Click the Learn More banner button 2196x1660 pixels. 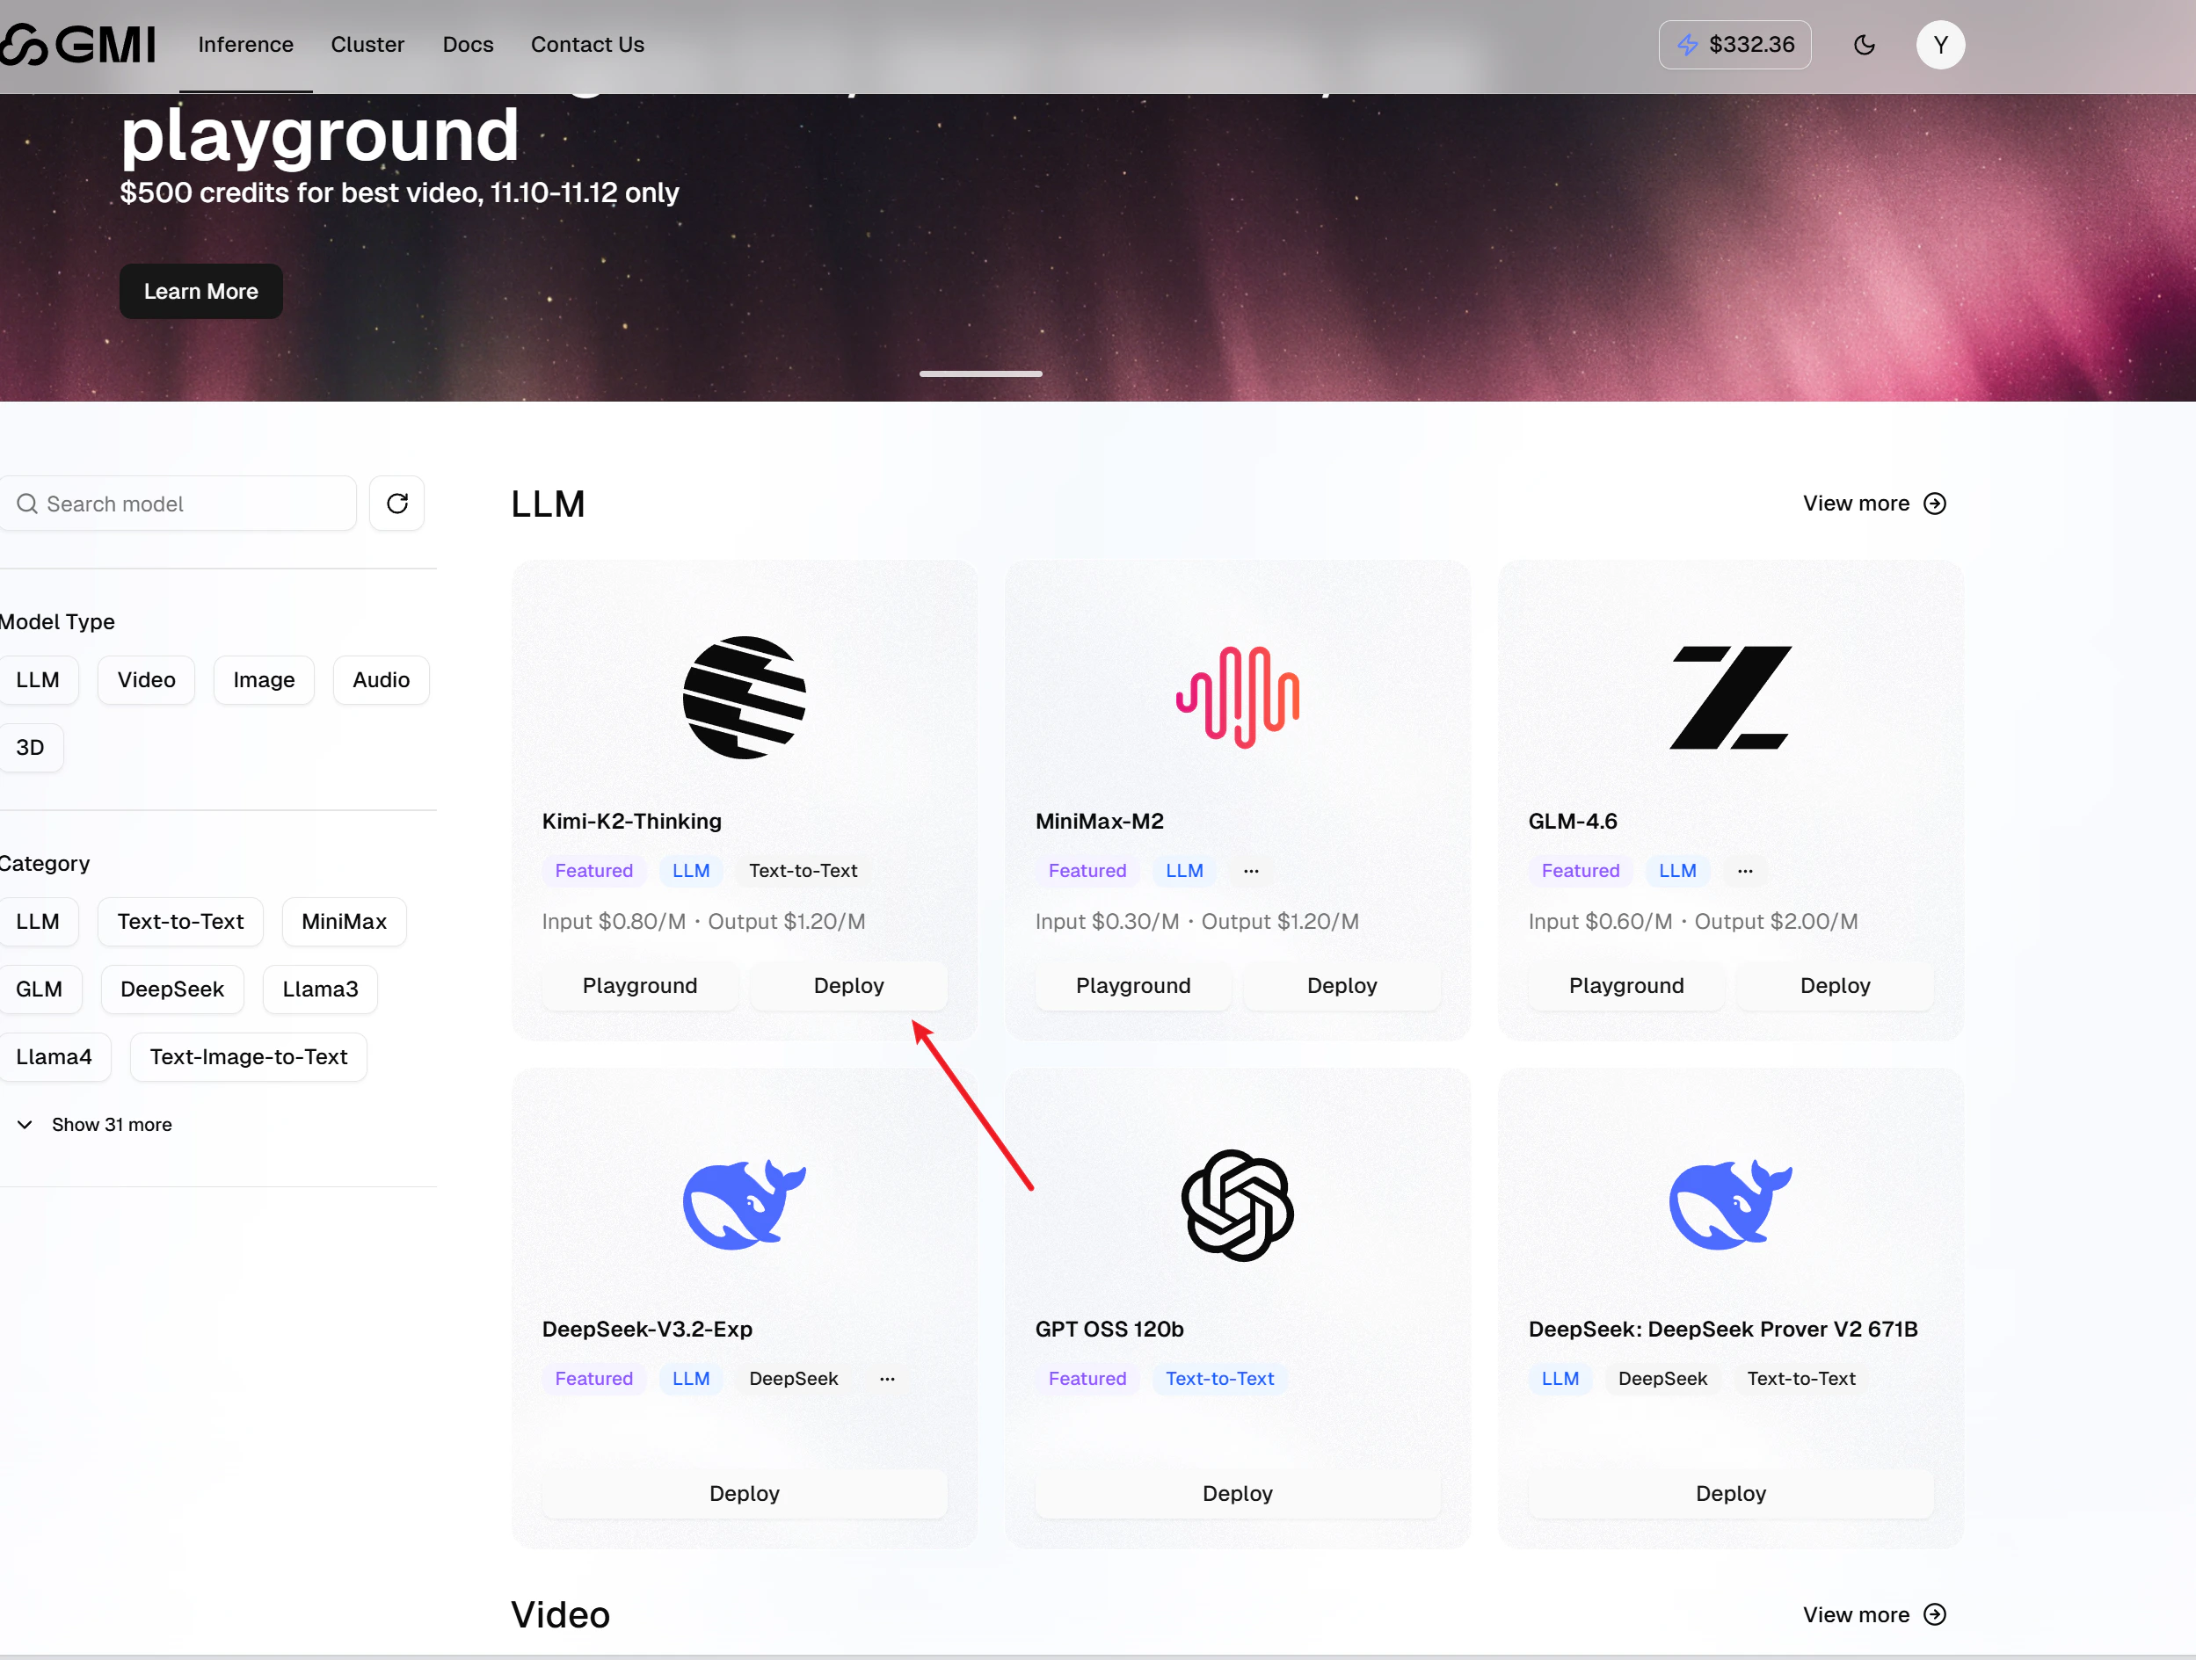pos(200,291)
